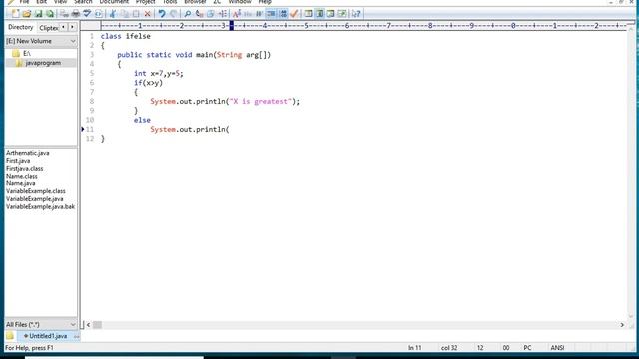The width and height of the screenshot is (639, 359).
Task: Save the file with Save icon
Action: click(x=38, y=14)
